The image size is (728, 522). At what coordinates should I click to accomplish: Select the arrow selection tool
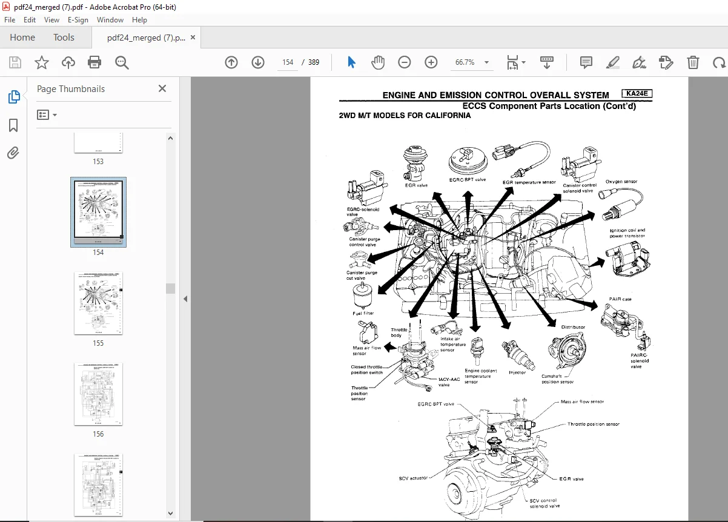coord(351,62)
